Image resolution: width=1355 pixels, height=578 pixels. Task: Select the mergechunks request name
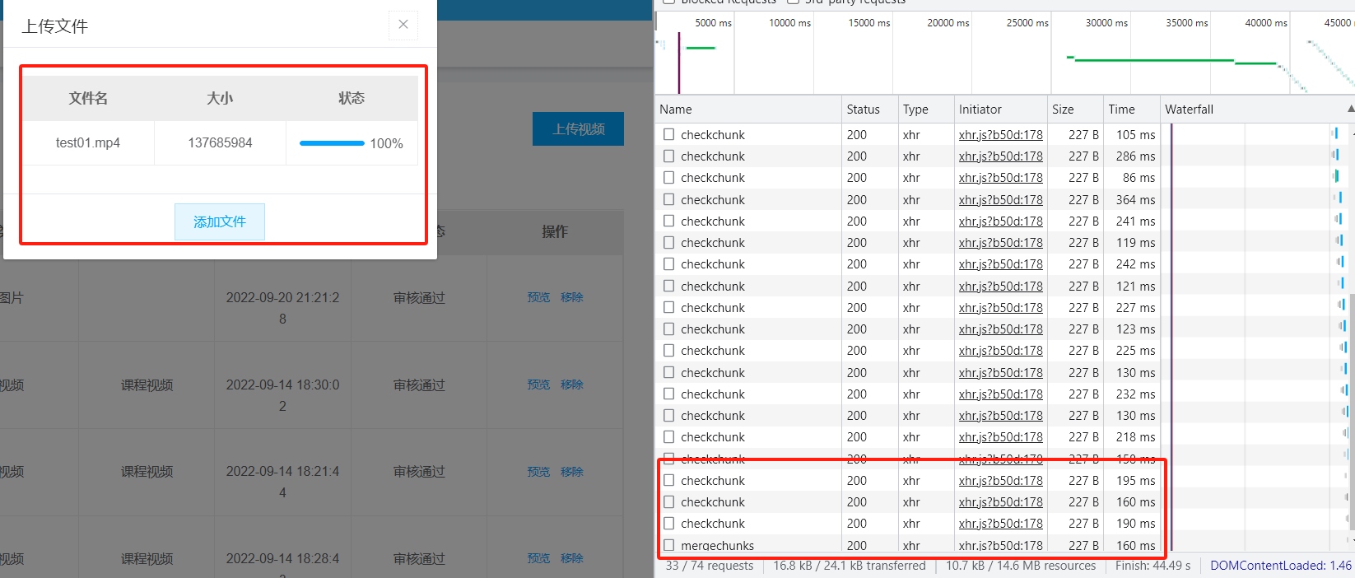[x=717, y=545]
